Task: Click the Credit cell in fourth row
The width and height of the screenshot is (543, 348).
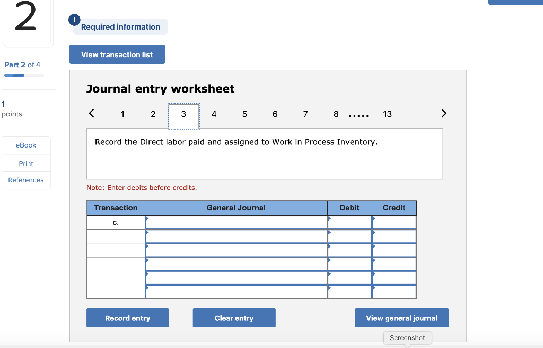Action: point(394,264)
